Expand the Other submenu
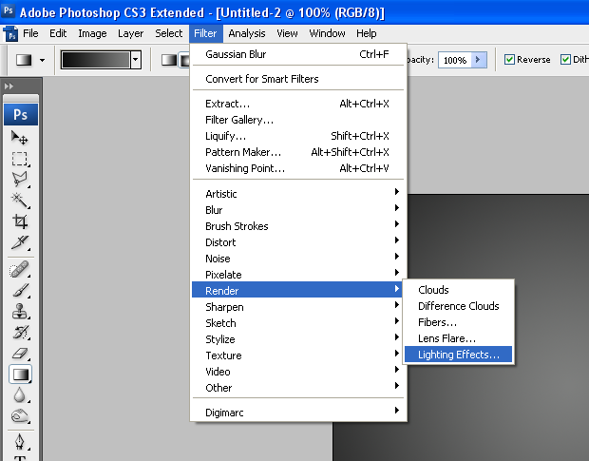This screenshot has width=589, height=461. [x=297, y=388]
